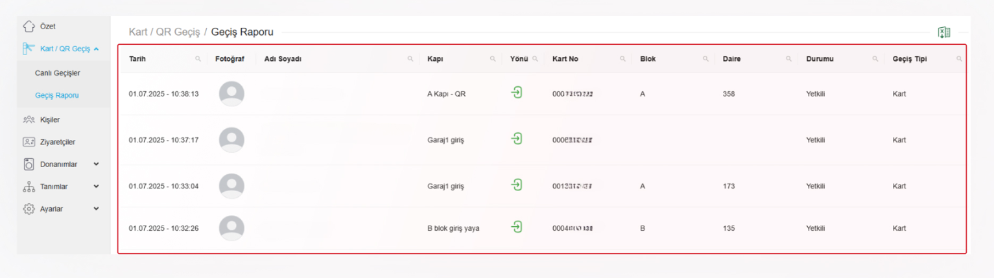The image size is (994, 278).
Task: Click the Tanımlar hierarchy icon
Action: point(29,187)
